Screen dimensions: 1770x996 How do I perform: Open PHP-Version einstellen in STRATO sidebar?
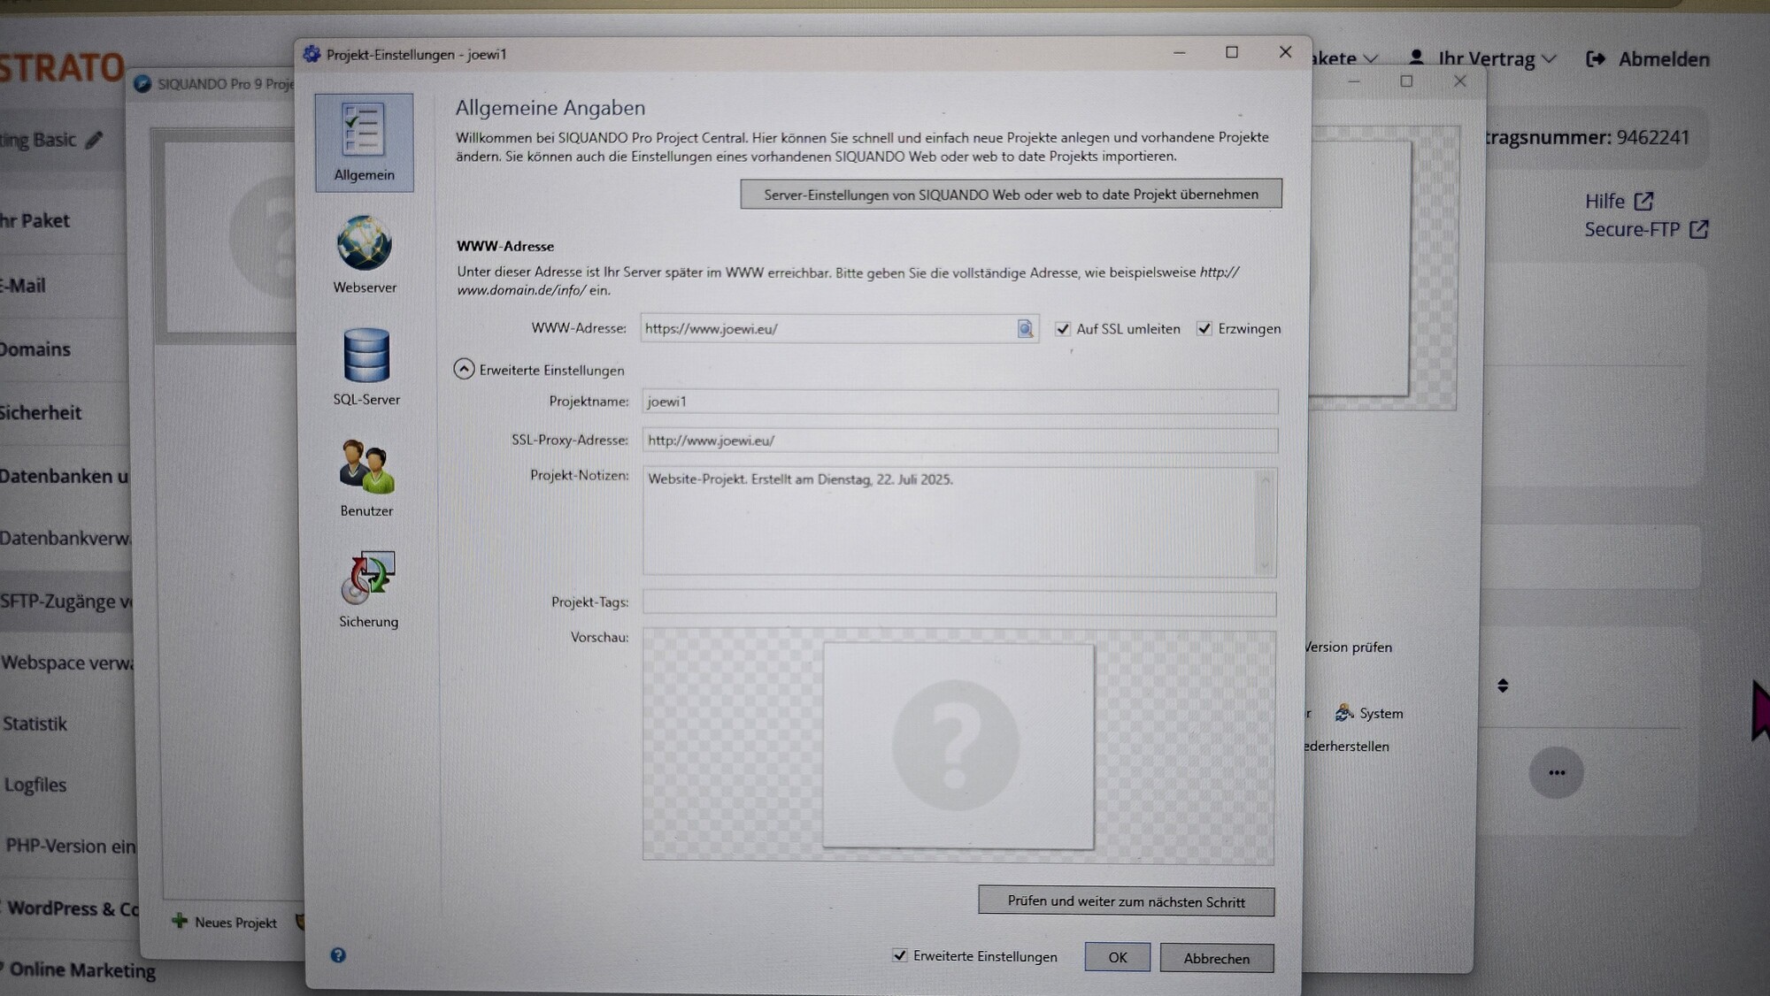click(x=71, y=846)
